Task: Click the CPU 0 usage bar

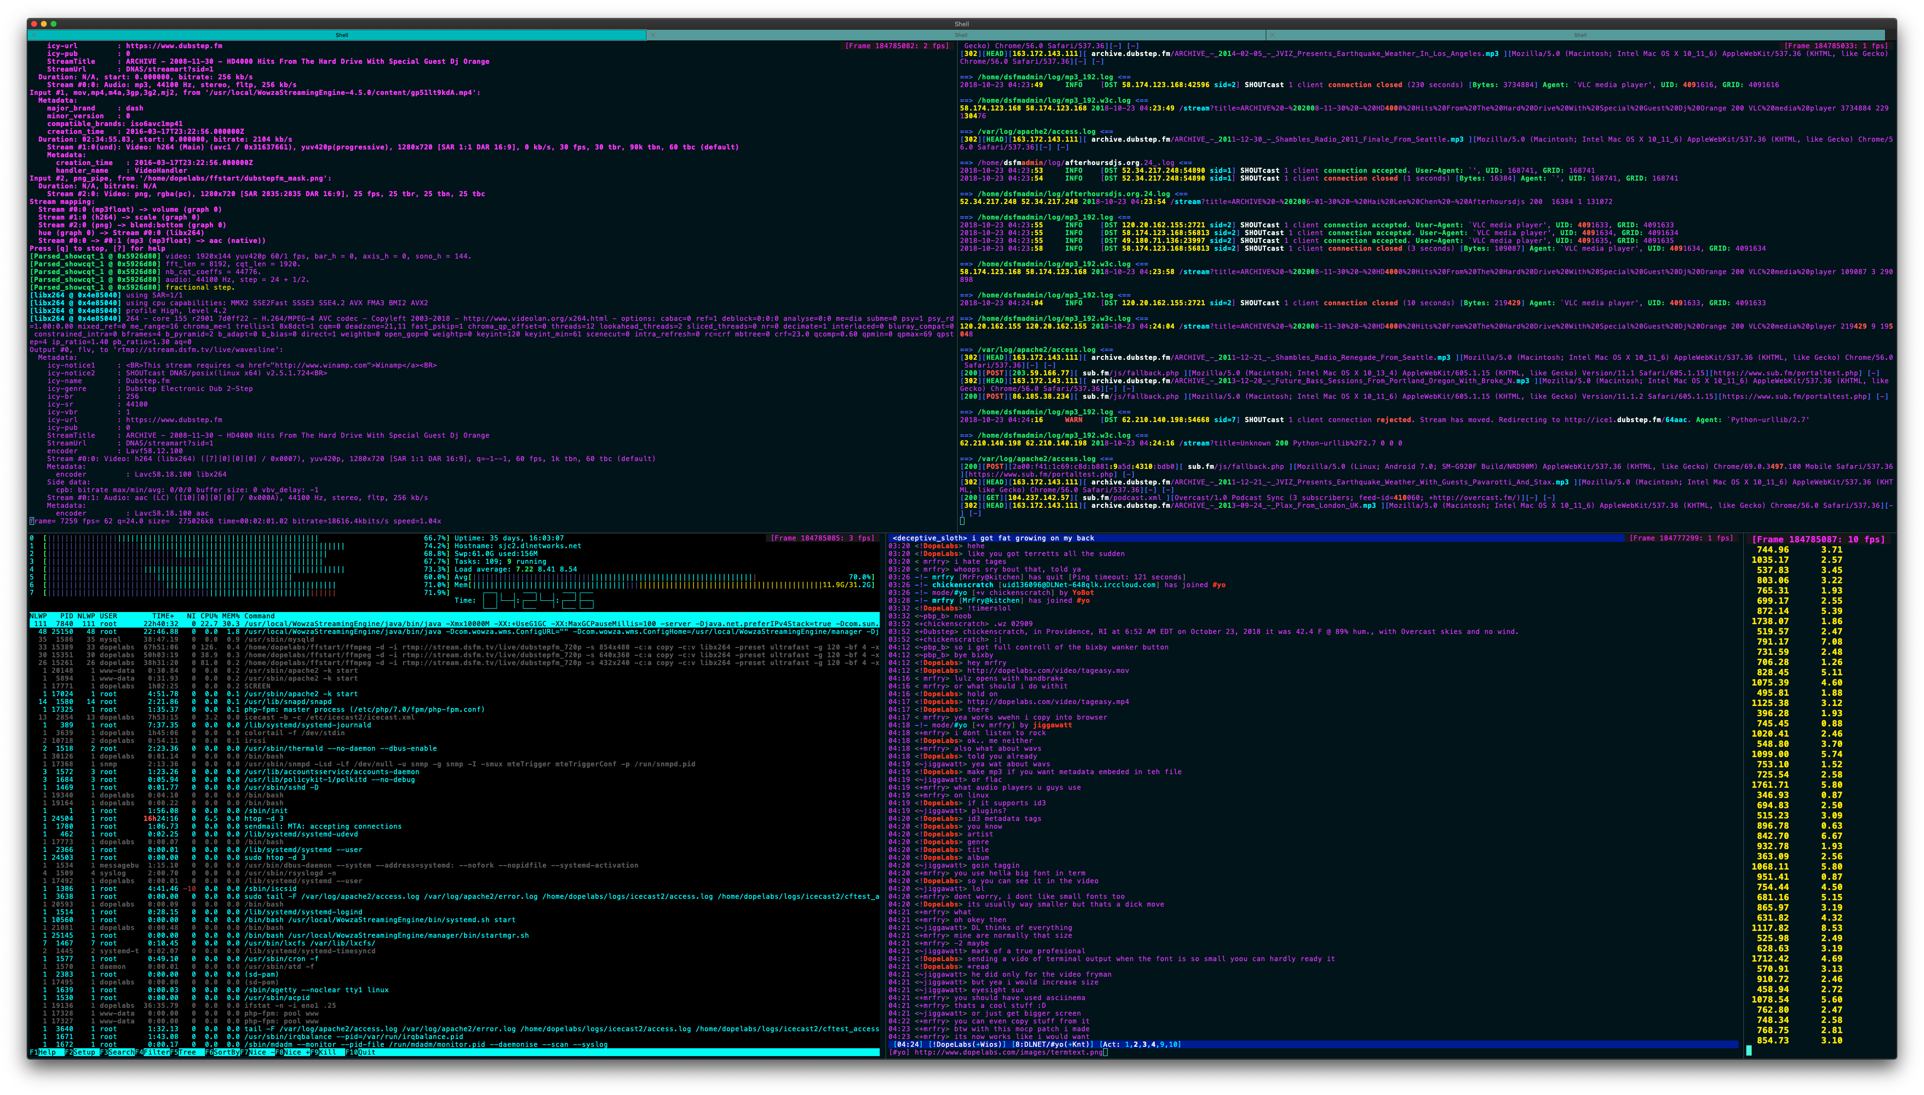Action: (240, 538)
